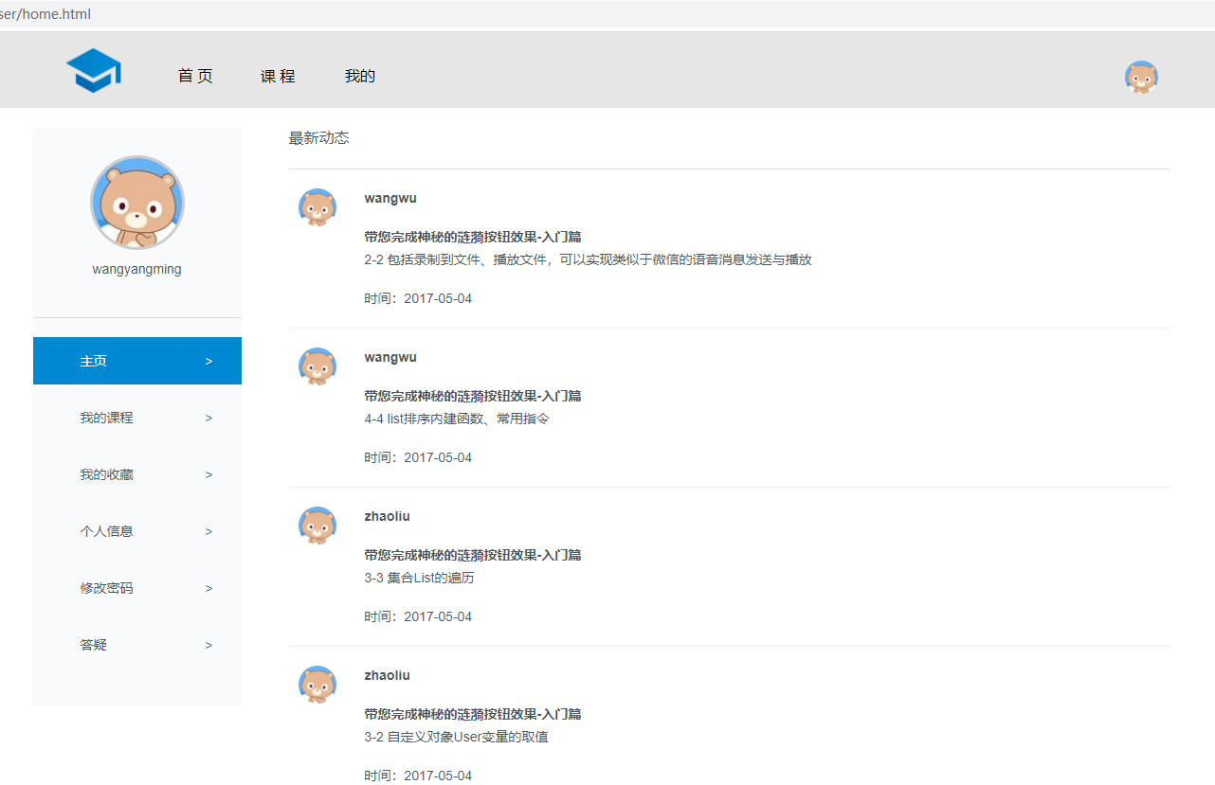Viewport: 1215px width, 785px height.
Task: Click the chevron arrow next to 答疑
Action: pyautogui.click(x=209, y=645)
